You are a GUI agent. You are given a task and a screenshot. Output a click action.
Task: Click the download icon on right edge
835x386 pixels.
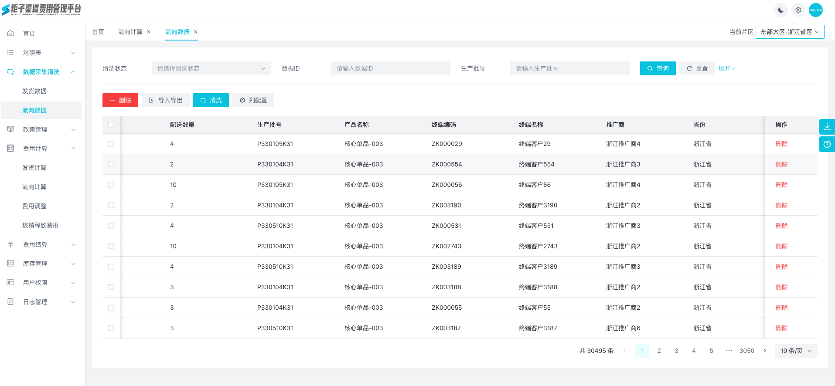(x=827, y=127)
